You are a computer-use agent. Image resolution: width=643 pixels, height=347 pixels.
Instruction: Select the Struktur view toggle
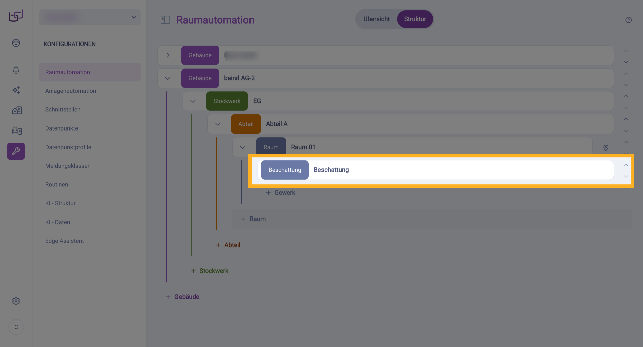[415, 19]
